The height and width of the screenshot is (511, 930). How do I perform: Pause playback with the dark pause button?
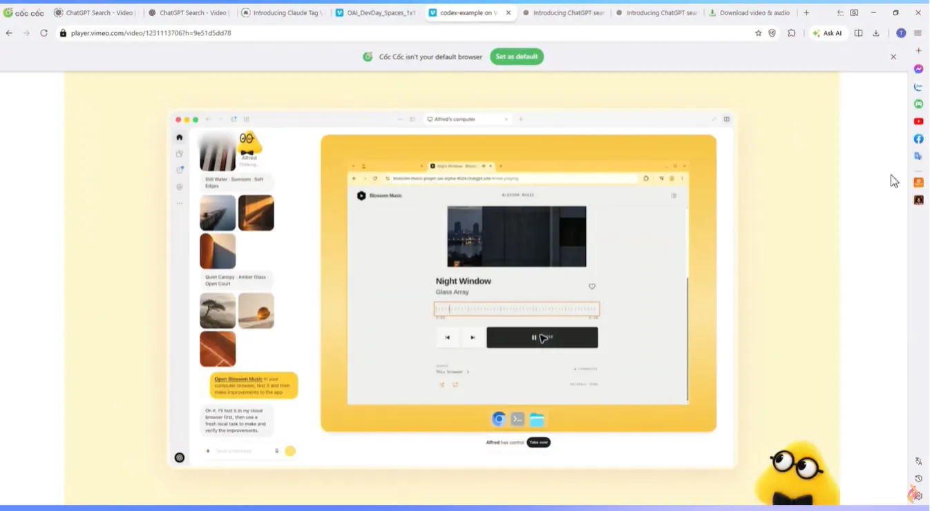click(x=542, y=338)
